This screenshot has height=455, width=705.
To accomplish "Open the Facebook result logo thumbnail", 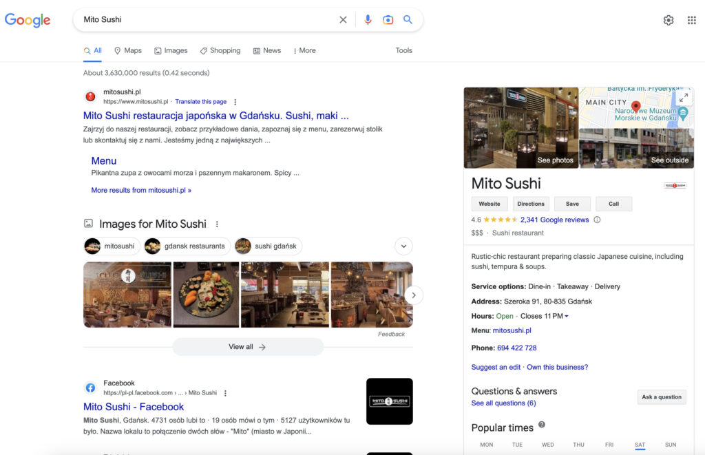I will pyautogui.click(x=390, y=401).
